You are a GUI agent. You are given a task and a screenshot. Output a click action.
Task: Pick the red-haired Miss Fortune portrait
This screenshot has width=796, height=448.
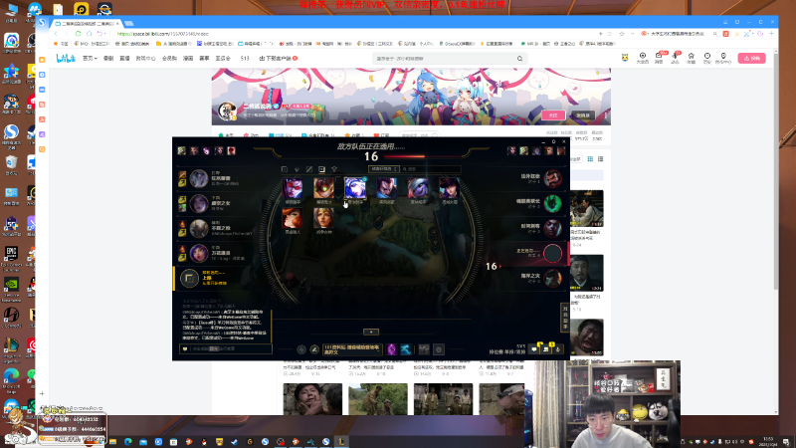click(x=293, y=218)
